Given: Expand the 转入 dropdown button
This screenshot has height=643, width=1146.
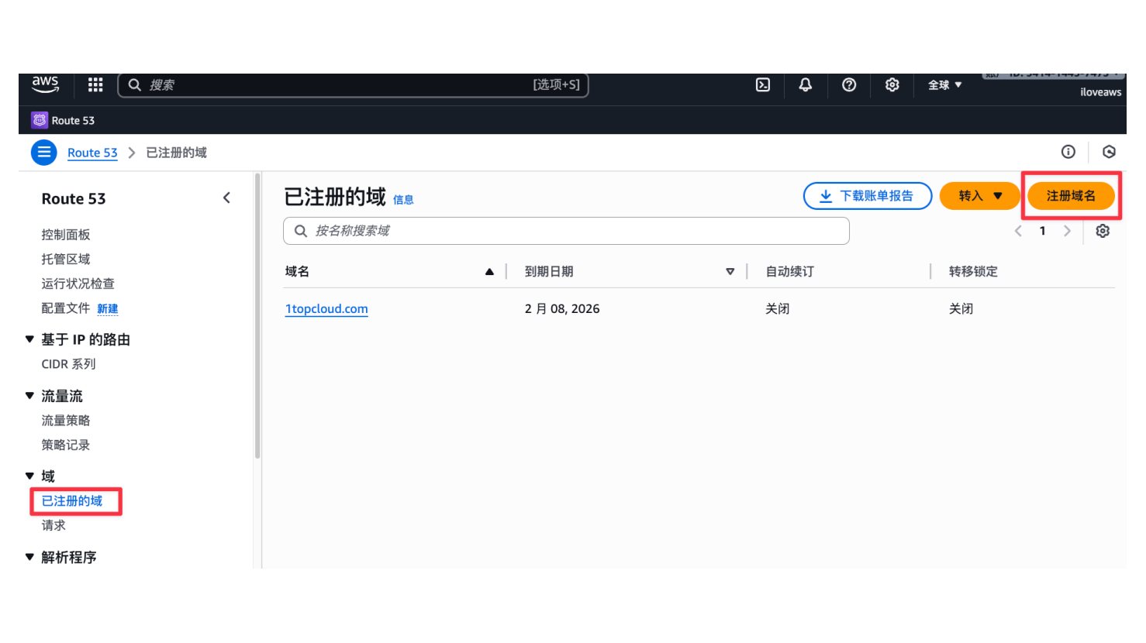Looking at the screenshot, I should (x=980, y=196).
